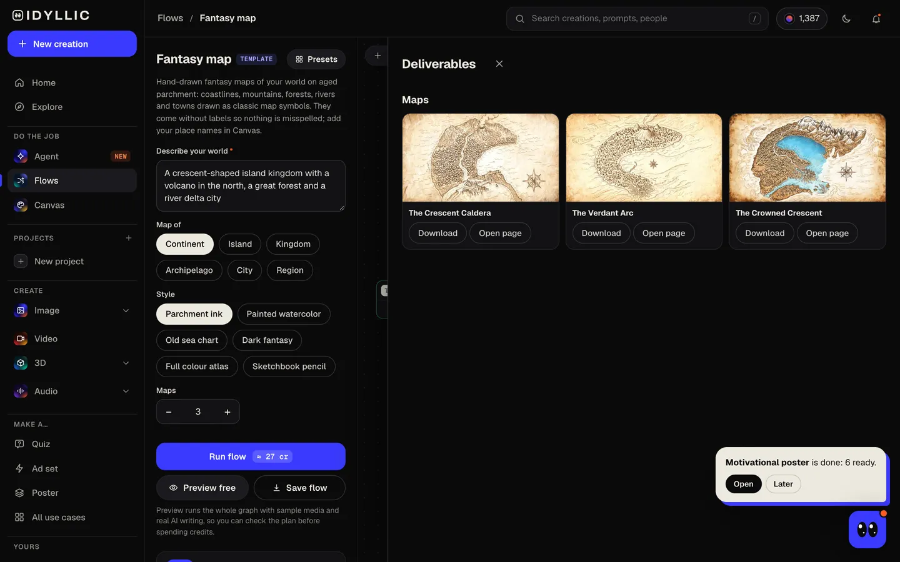Open the Presets menu
Viewport: 900px width, 562px height.
click(x=316, y=59)
